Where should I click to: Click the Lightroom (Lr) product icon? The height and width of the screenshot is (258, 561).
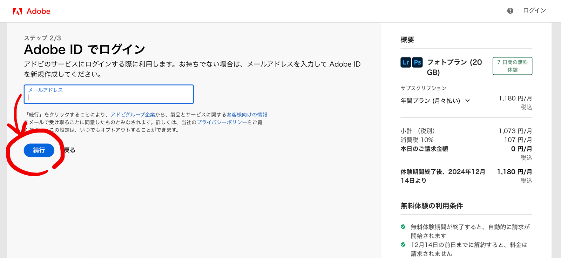pyautogui.click(x=406, y=62)
